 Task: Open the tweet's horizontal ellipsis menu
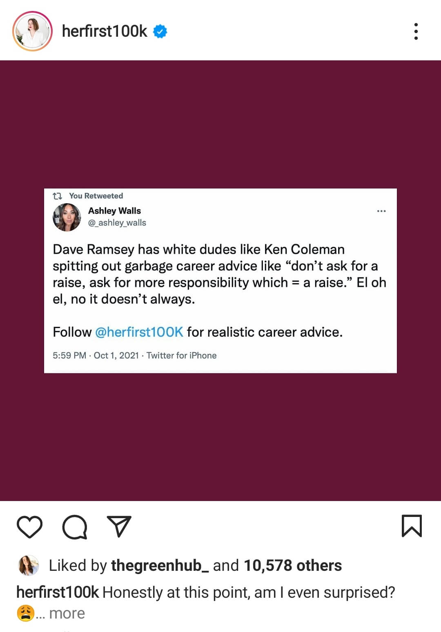click(x=381, y=211)
